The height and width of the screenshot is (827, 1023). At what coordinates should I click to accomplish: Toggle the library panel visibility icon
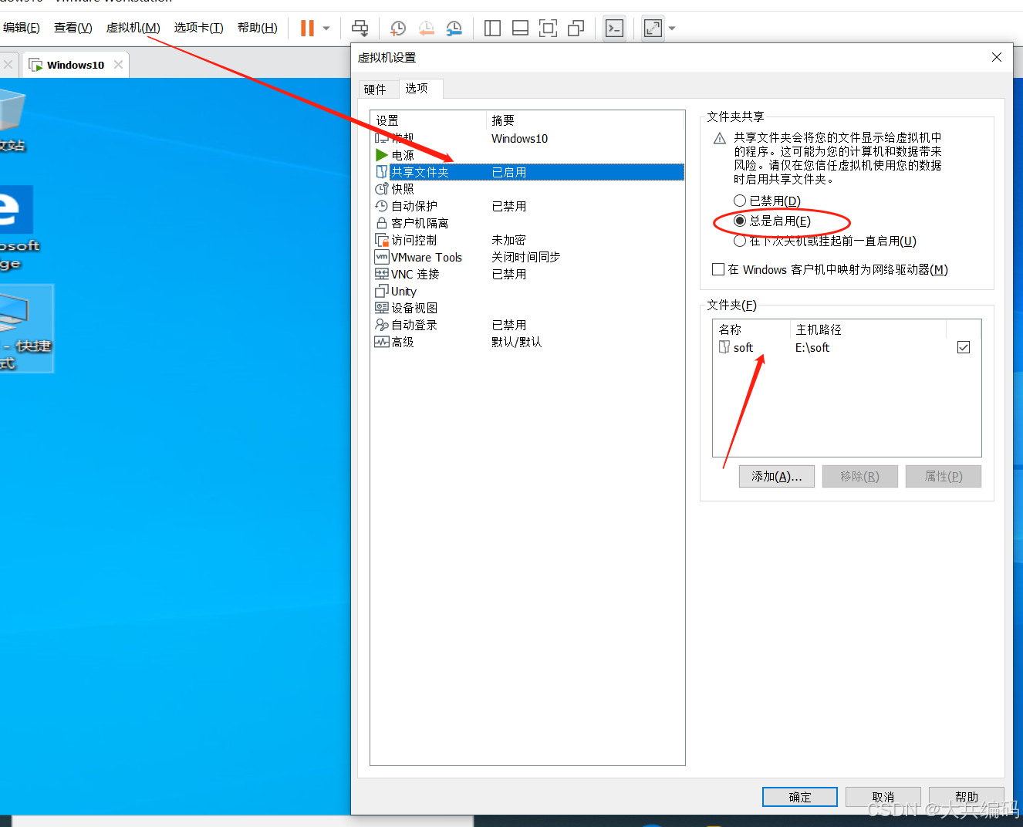(491, 28)
